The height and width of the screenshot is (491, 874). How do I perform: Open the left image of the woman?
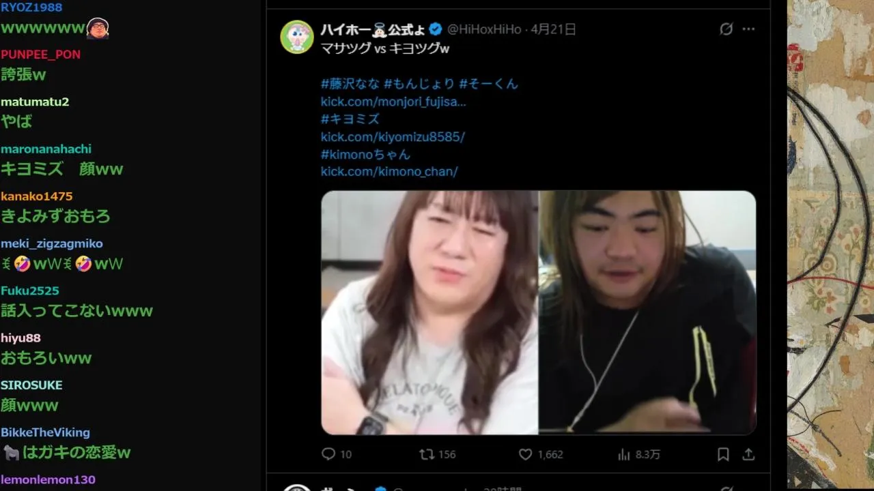(429, 312)
